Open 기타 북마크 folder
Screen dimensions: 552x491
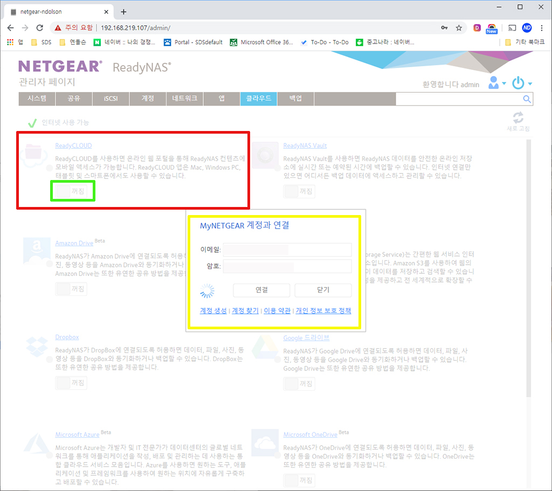click(525, 42)
